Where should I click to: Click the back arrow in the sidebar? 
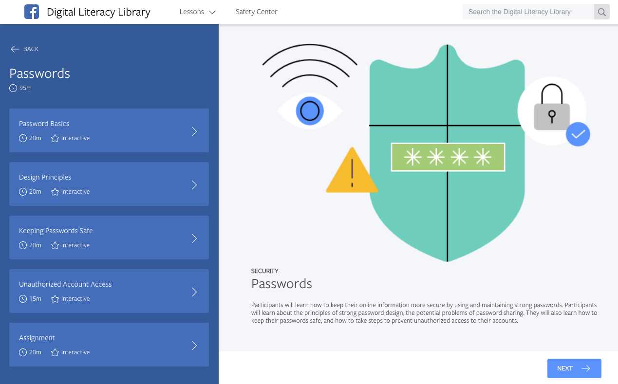pos(15,49)
